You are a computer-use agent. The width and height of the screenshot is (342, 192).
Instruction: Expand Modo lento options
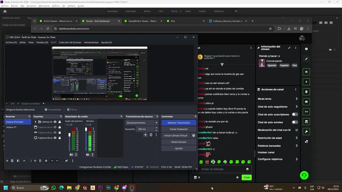tap(297, 99)
